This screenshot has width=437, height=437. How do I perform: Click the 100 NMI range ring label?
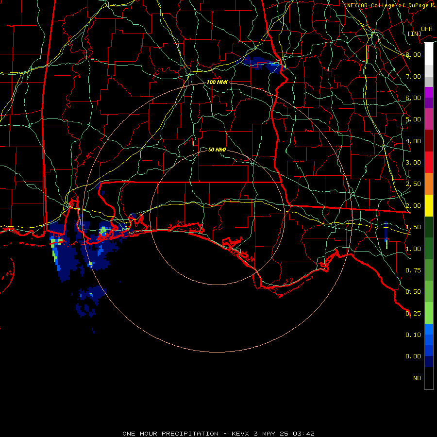pos(217,82)
